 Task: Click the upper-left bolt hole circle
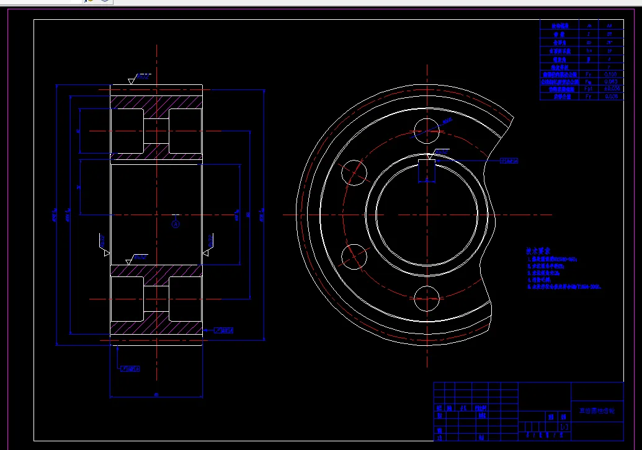pyautogui.click(x=354, y=173)
